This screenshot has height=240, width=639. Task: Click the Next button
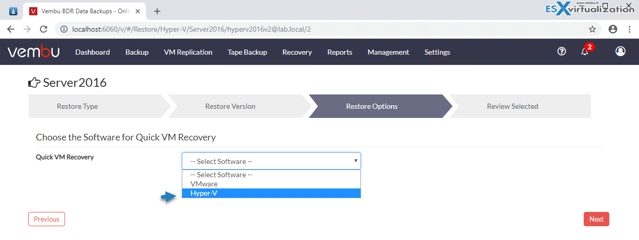coord(597,219)
